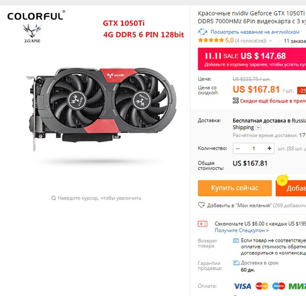Decrease quantity with the minus button
Screen dimensions: 306x296
[x=238, y=148]
